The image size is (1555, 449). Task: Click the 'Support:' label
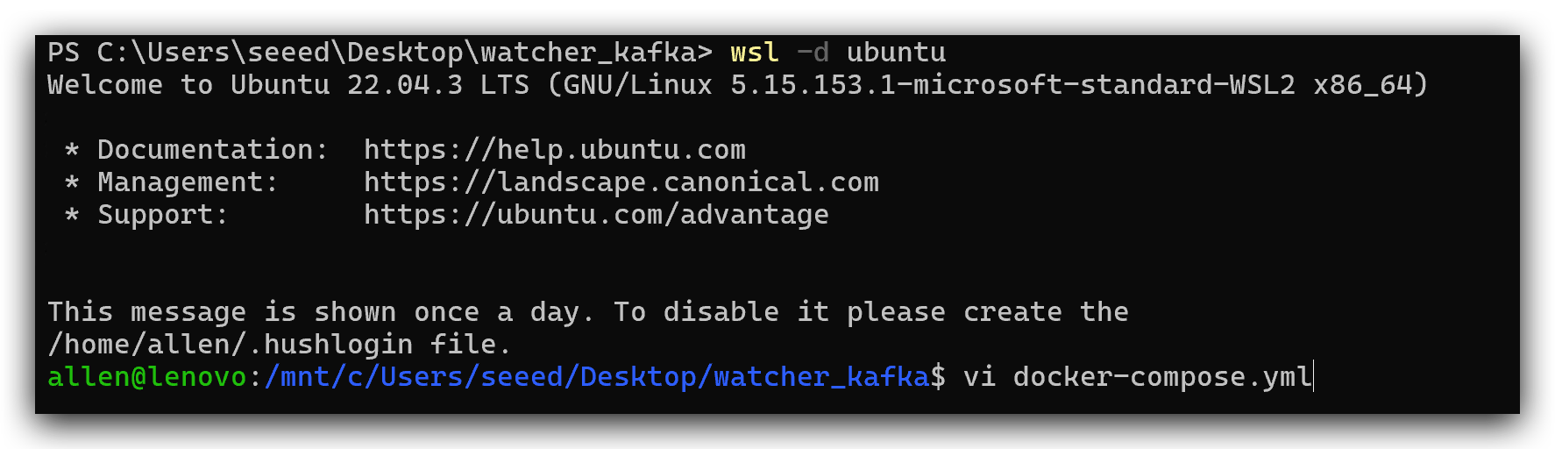point(163,215)
